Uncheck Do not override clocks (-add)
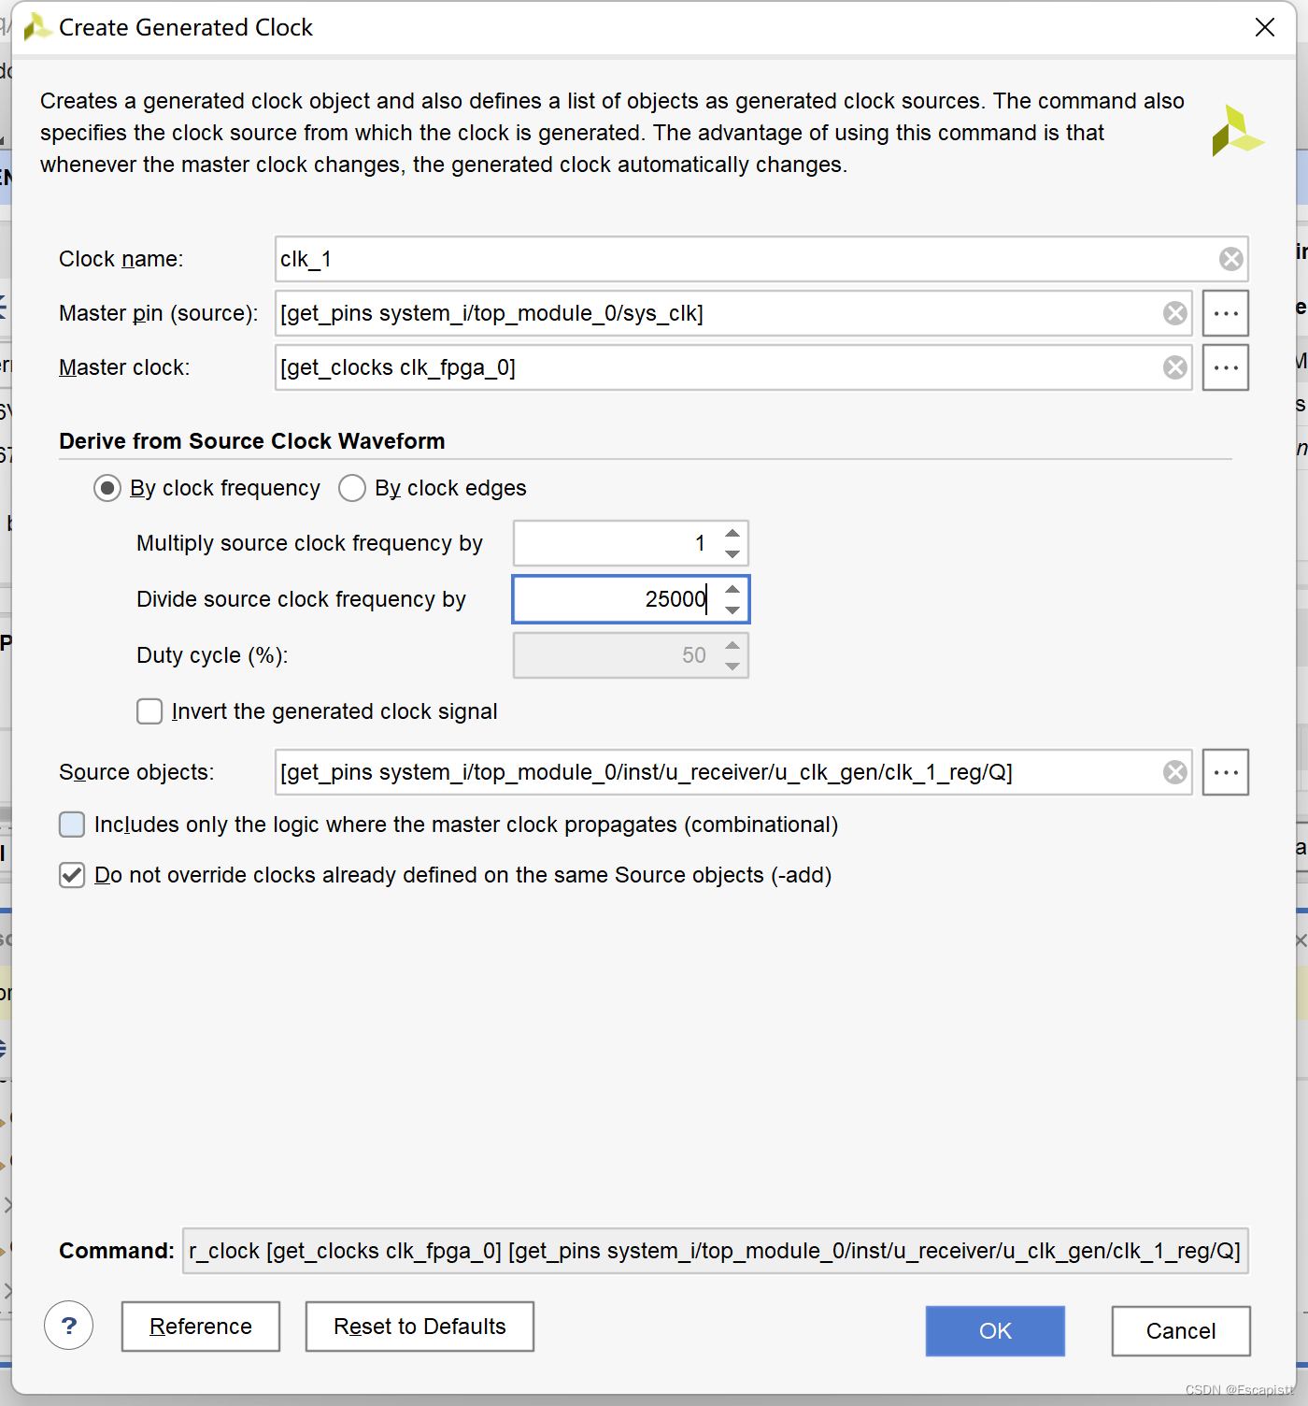Viewport: 1308px width, 1406px height. 72,875
